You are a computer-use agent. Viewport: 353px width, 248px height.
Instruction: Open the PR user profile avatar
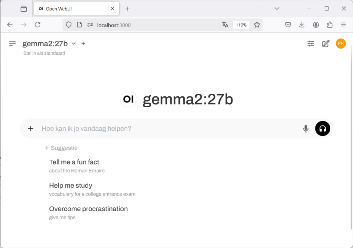click(x=341, y=43)
